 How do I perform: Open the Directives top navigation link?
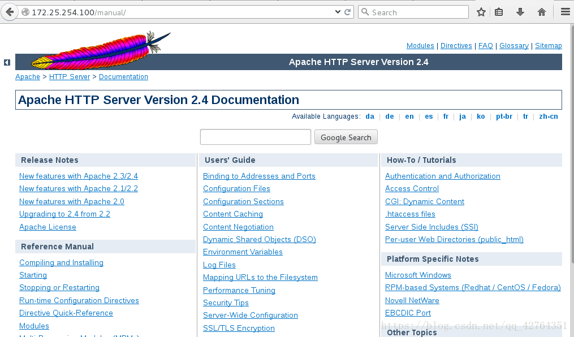point(456,46)
